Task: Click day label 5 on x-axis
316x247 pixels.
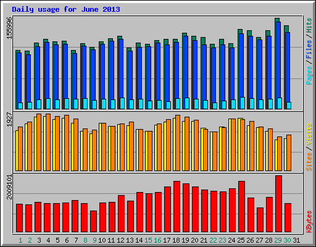Action: 57,240
